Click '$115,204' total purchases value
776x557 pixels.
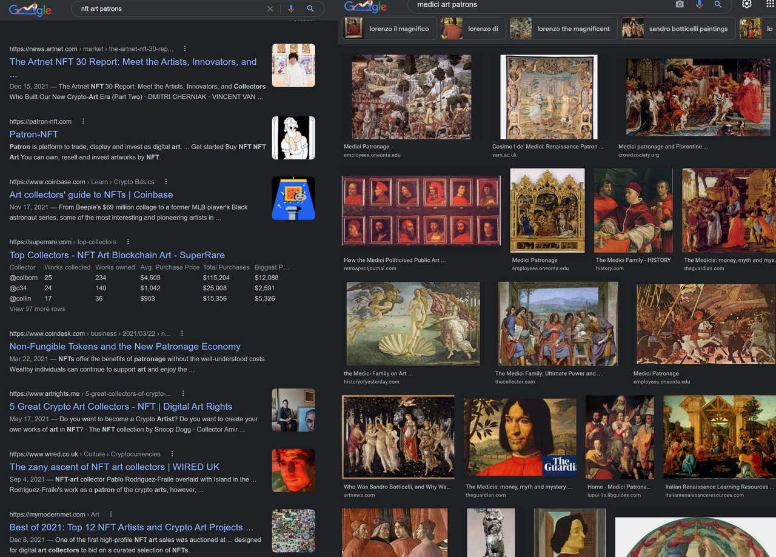tap(215, 278)
